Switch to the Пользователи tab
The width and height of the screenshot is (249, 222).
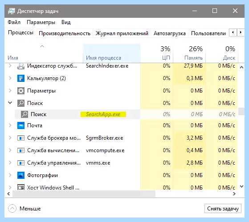coord(208,33)
